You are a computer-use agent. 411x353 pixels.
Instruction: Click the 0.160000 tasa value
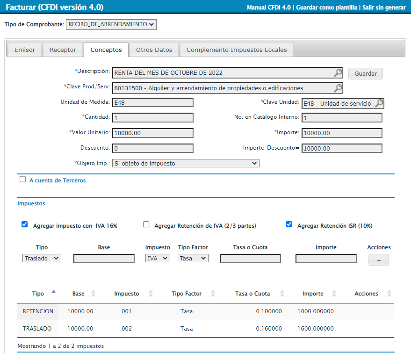pyautogui.click(x=269, y=329)
